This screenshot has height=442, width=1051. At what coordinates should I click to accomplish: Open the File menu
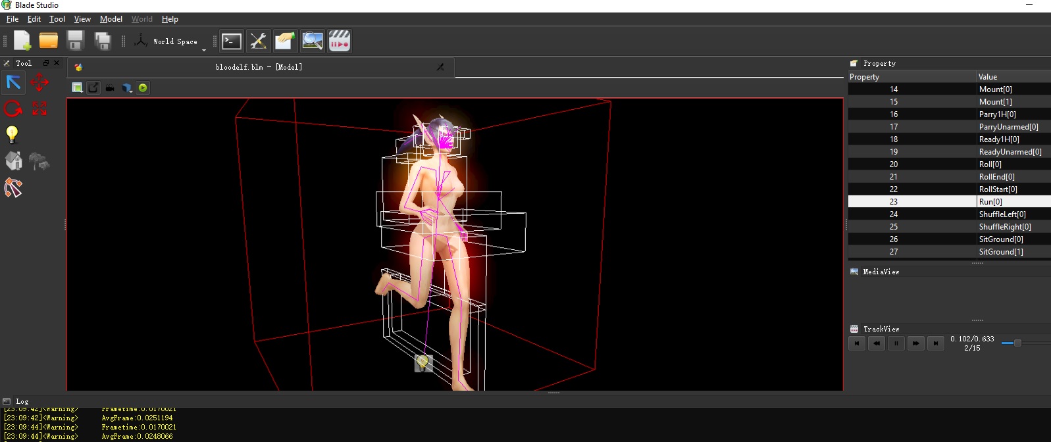pos(13,19)
